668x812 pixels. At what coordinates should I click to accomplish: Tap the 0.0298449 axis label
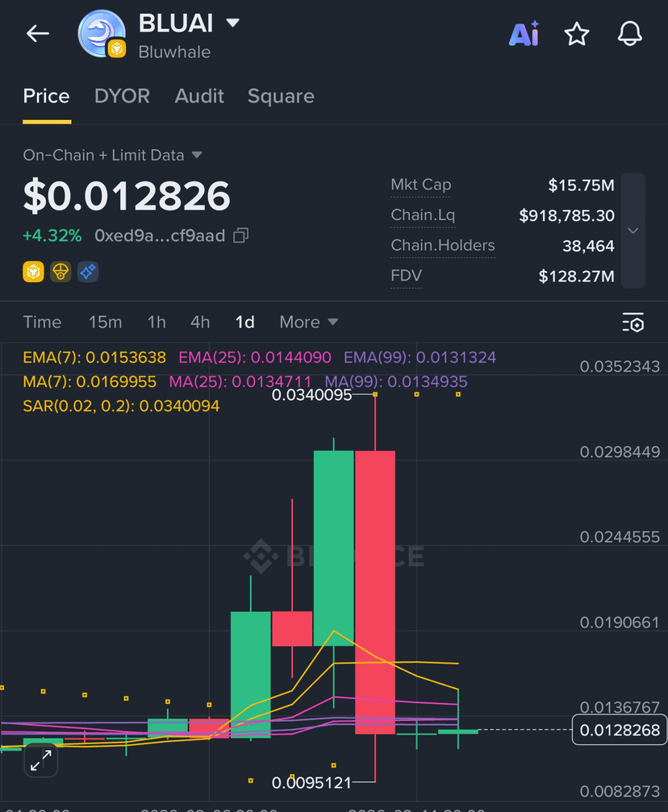[620, 452]
